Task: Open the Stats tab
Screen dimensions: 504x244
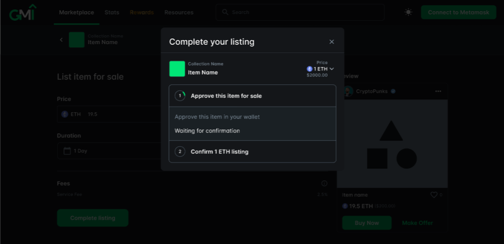Action: (x=112, y=12)
